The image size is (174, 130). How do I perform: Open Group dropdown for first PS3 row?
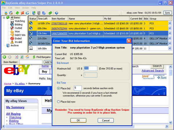click(x=170, y=23)
